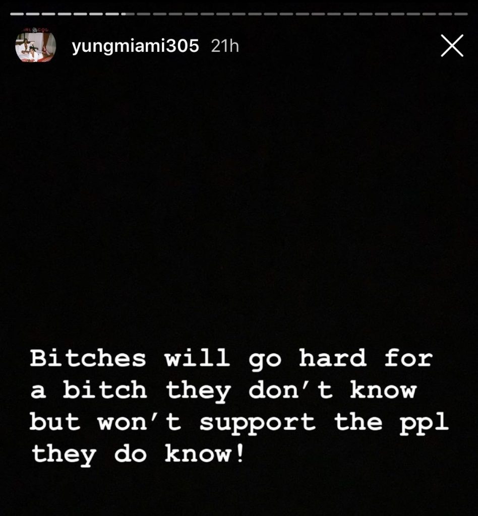Select the second story progress segment
The image size is (478, 516).
click(x=33, y=14)
